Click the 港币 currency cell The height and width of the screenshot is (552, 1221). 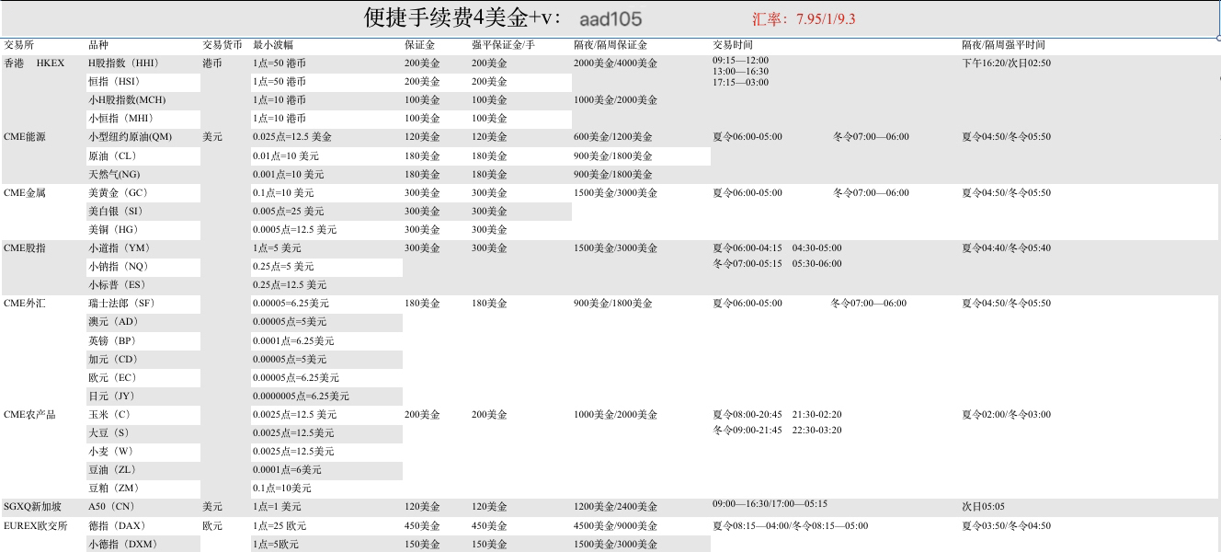[x=212, y=63]
